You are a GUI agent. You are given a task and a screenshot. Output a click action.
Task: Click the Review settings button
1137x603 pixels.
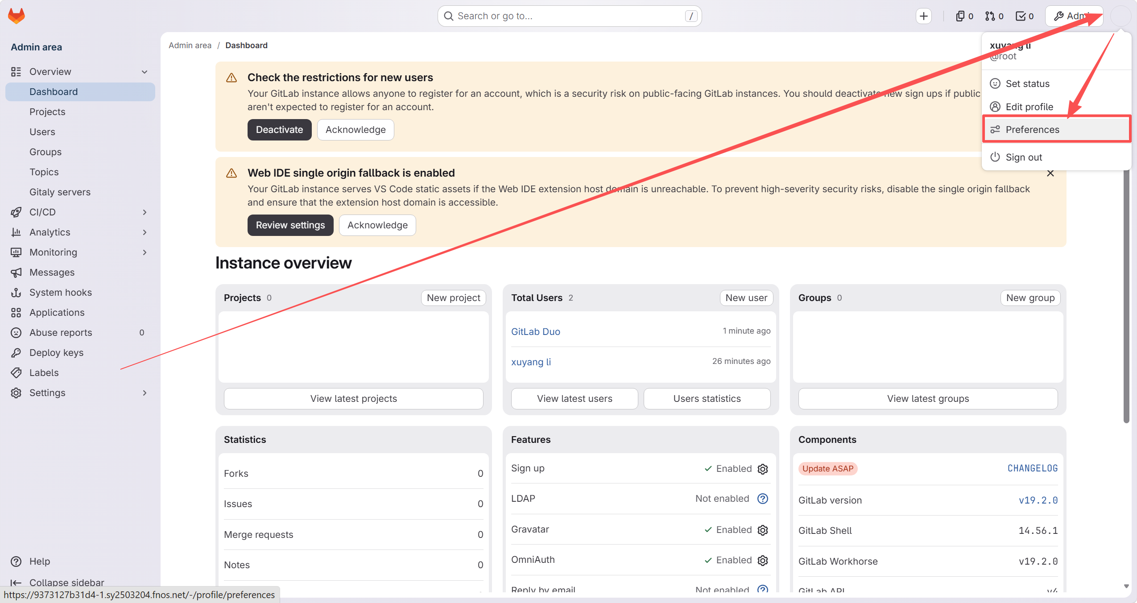[290, 225]
